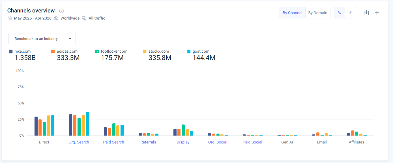The width and height of the screenshot is (393, 163).
Task: Click the Email axis label
Action: tap(322, 142)
